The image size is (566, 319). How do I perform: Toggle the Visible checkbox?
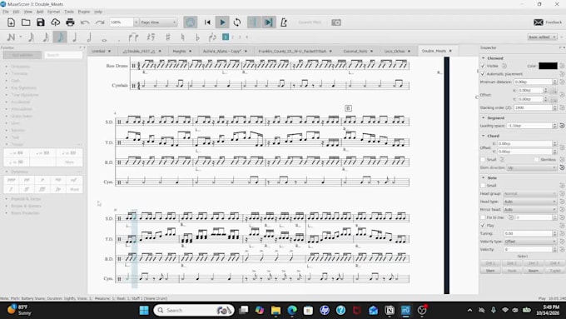click(x=483, y=66)
